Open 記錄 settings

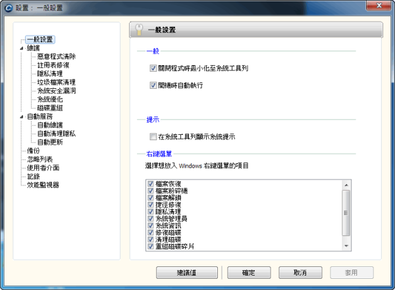pos(34,176)
